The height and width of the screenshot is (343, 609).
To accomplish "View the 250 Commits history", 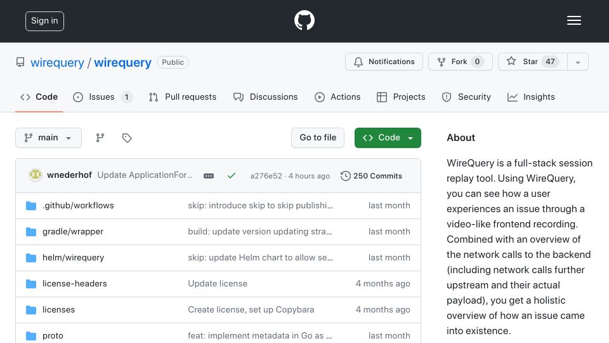I will (371, 176).
